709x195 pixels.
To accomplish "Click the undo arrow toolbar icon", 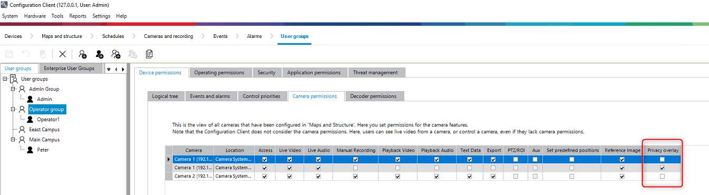I will click(x=26, y=54).
